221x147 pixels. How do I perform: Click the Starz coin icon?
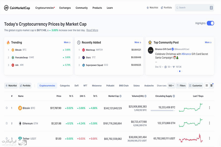[83, 57]
